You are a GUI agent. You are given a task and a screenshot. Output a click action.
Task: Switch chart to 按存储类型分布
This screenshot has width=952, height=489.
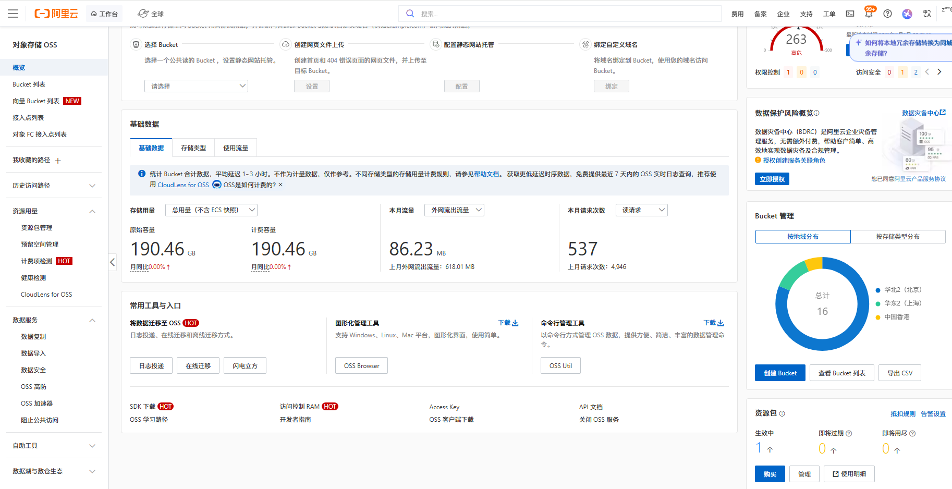[x=898, y=237]
